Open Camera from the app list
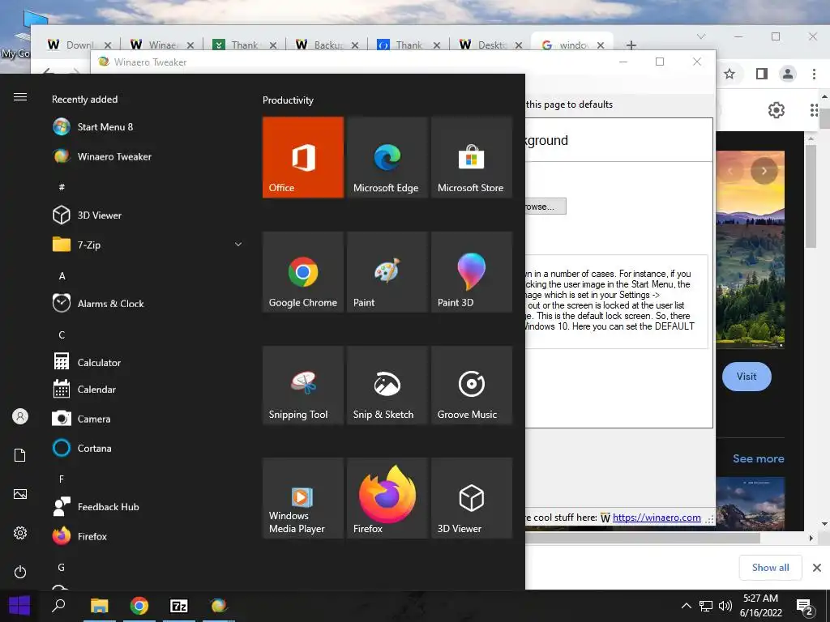Viewport: 830px width, 622px height. tap(148, 419)
